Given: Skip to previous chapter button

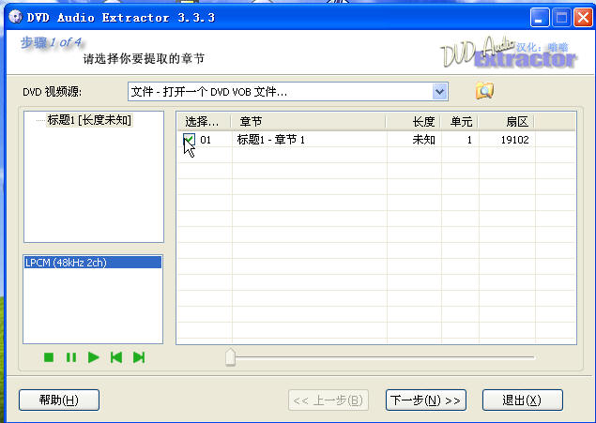Looking at the screenshot, I should [x=116, y=357].
